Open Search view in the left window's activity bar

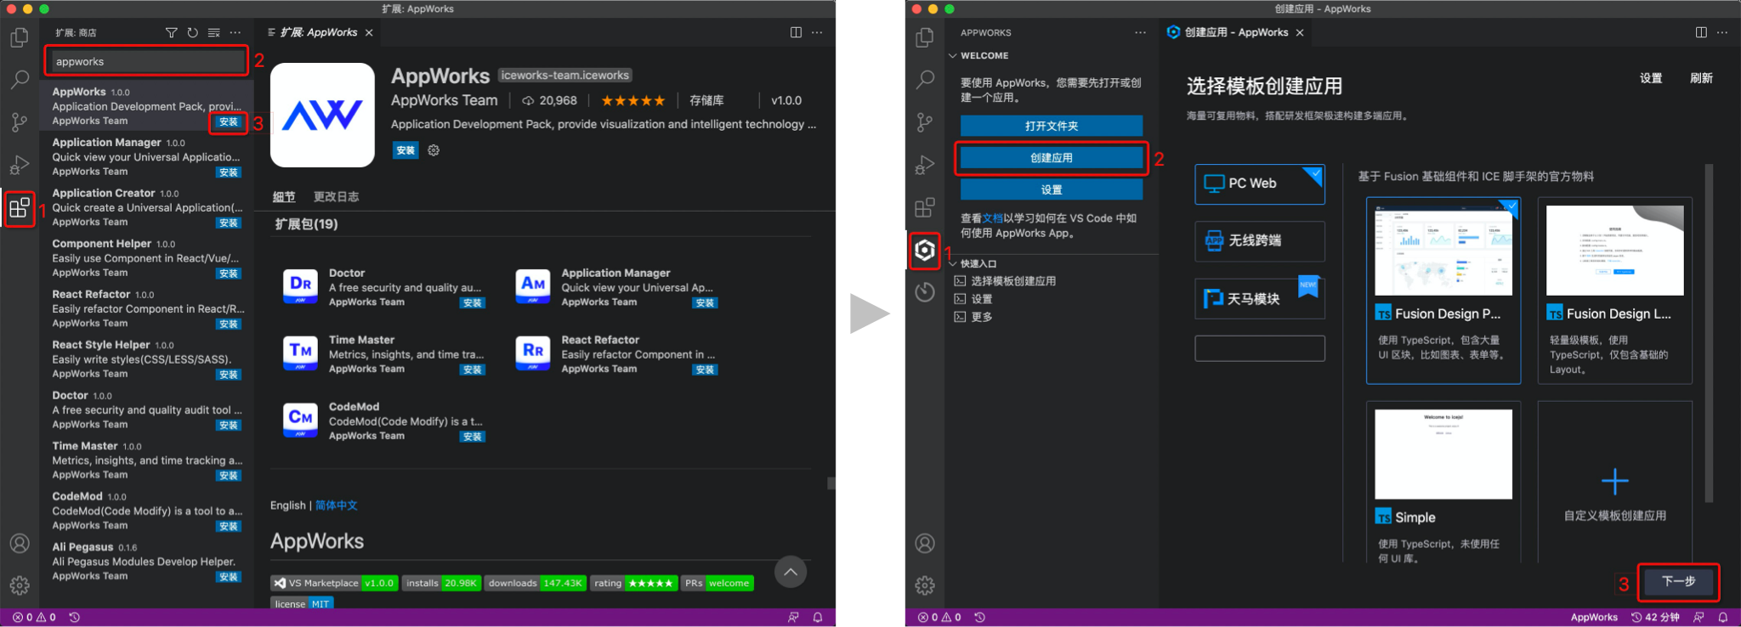pos(20,80)
